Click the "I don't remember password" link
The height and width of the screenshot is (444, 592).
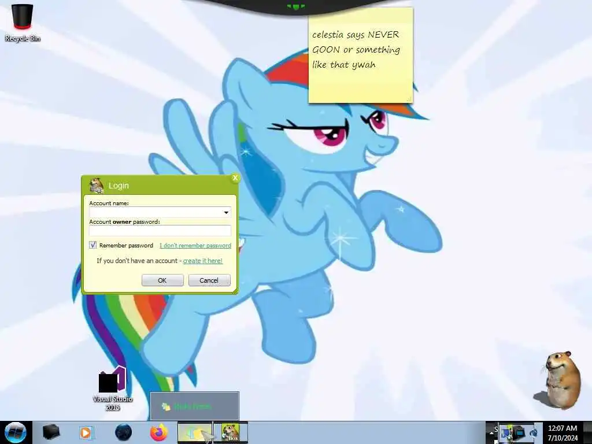coord(195,245)
